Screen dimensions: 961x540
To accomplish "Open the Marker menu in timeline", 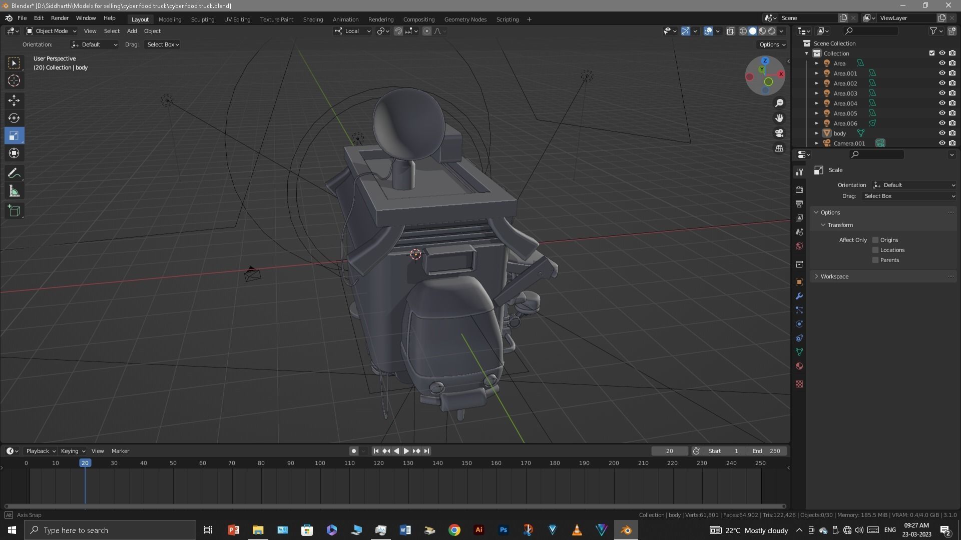I will point(120,451).
